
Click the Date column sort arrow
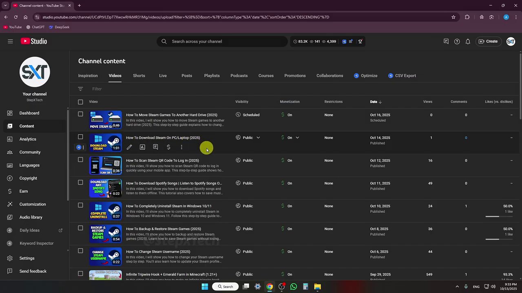click(380, 101)
